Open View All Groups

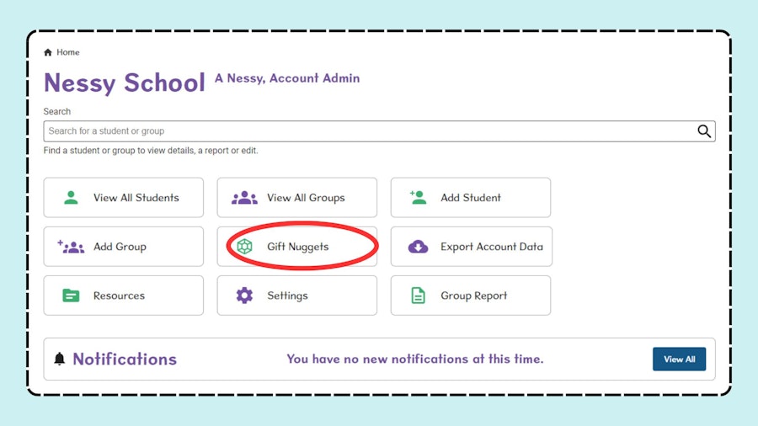(296, 197)
